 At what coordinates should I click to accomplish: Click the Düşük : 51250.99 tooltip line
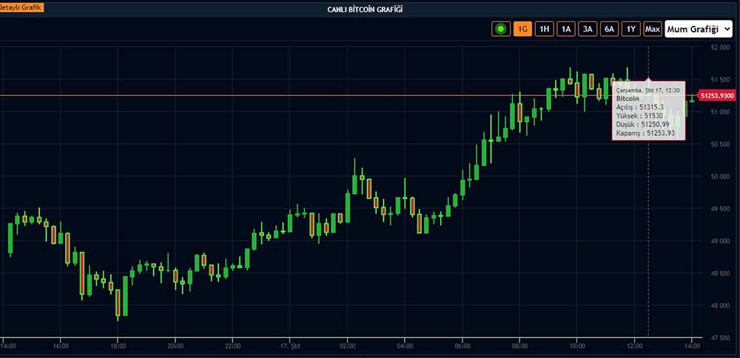click(x=642, y=124)
